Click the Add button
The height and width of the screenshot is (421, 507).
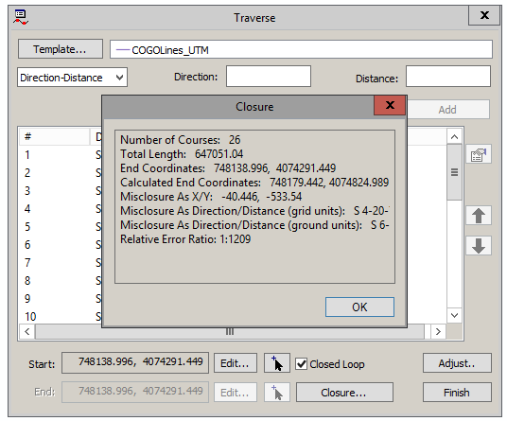click(x=447, y=110)
